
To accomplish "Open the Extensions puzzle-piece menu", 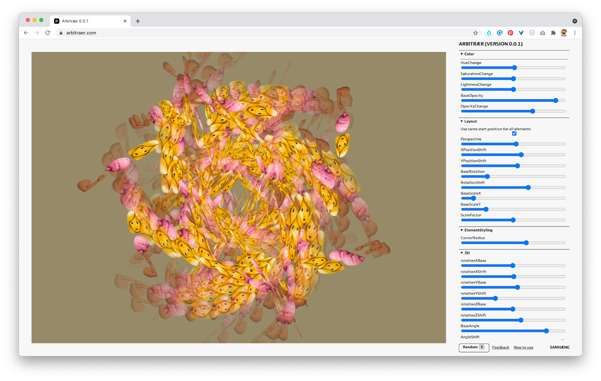I will pyautogui.click(x=553, y=33).
